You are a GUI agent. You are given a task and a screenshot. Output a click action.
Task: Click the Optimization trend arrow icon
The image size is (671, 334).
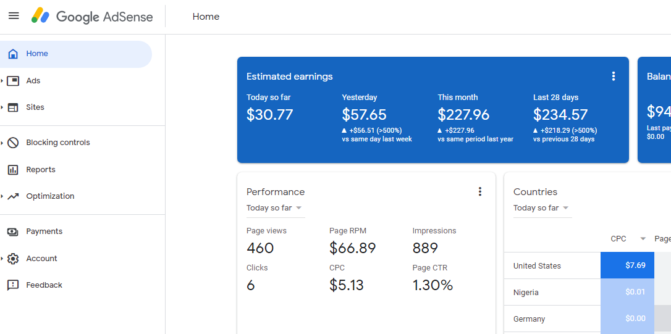[x=13, y=196]
